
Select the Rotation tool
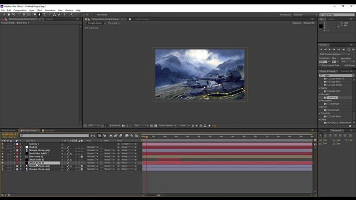[19, 14]
